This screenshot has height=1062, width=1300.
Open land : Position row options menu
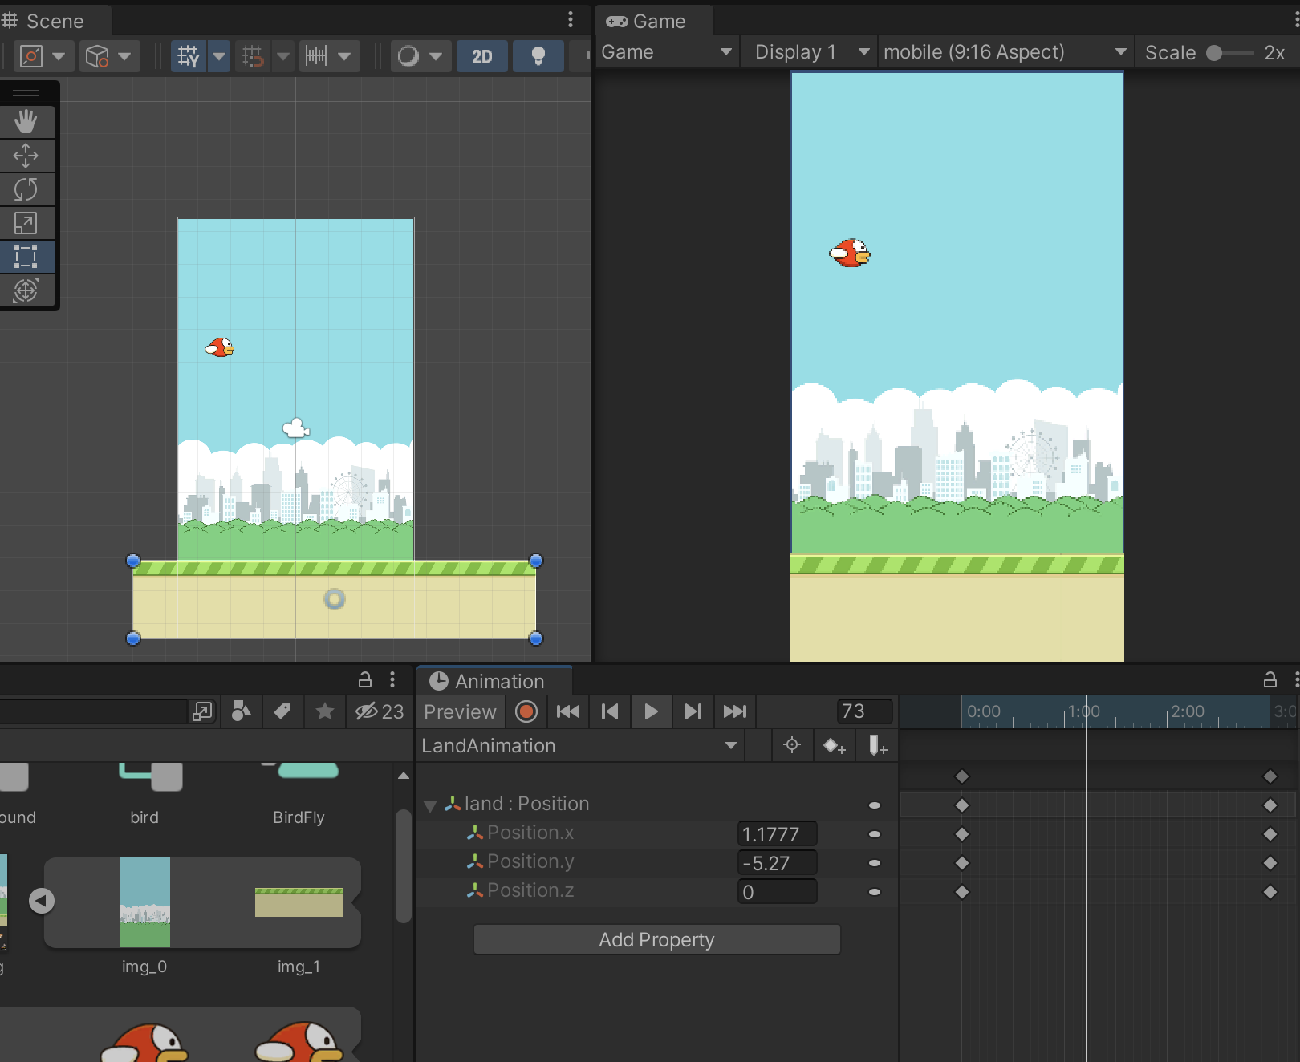(875, 805)
